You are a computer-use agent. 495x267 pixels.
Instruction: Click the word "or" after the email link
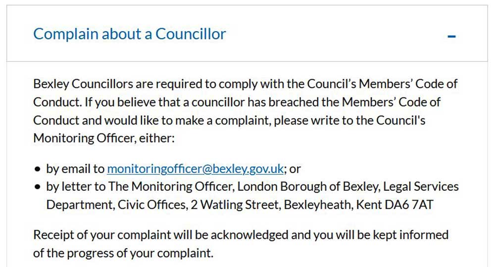pyautogui.click(x=296, y=169)
